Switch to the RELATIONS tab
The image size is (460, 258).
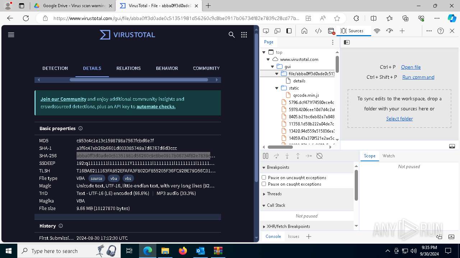coord(128,68)
